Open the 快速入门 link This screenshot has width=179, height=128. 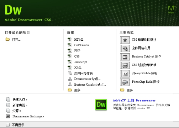pyautogui.click(x=20, y=99)
